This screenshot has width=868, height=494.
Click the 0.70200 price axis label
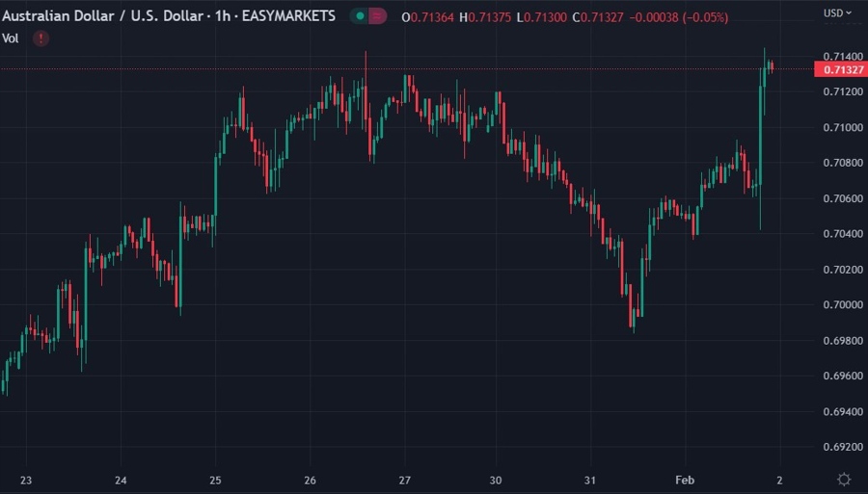843,270
